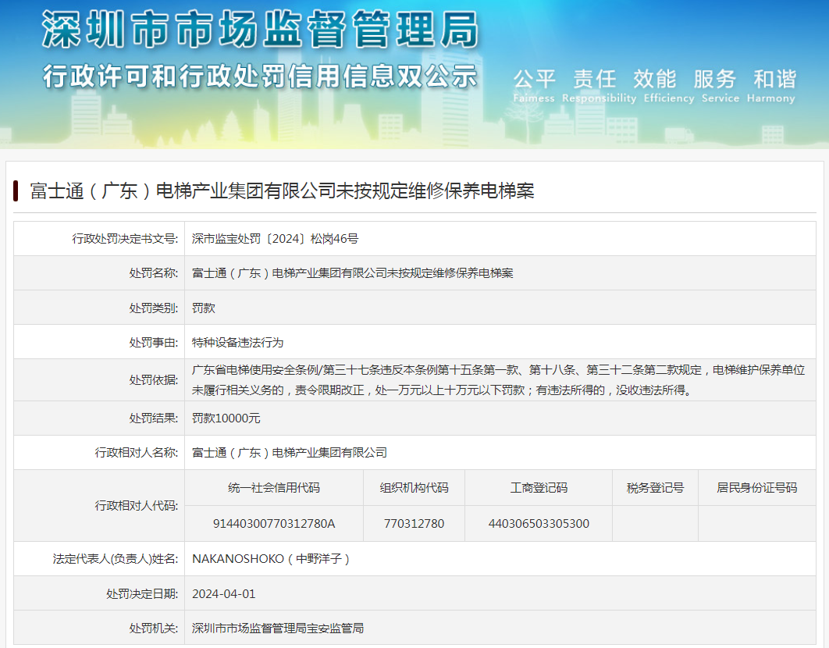Select the organization code 770312780
The height and width of the screenshot is (648, 829).
pyautogui.click(x=414, y=524)
